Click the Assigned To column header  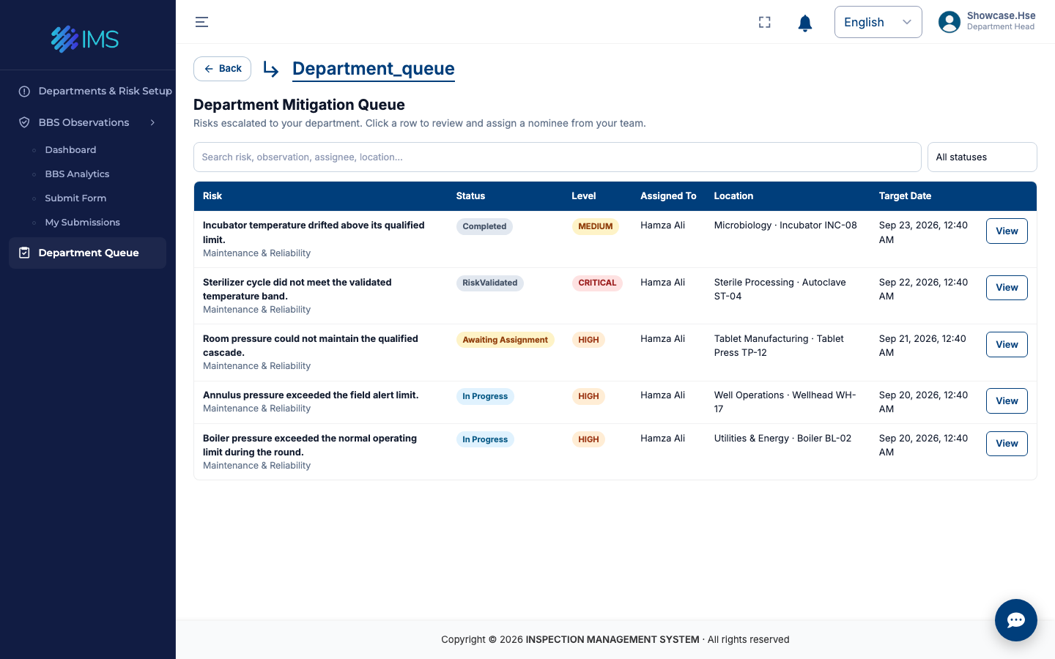pyautogui.click(x=668, y=196)
